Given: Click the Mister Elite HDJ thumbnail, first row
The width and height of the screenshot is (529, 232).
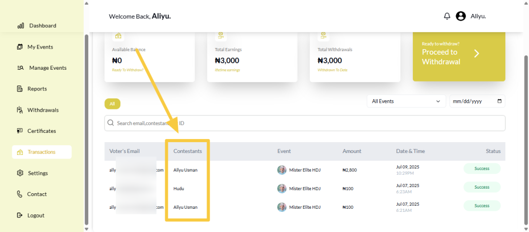Looking at the screenshot, I should (282, 170).
